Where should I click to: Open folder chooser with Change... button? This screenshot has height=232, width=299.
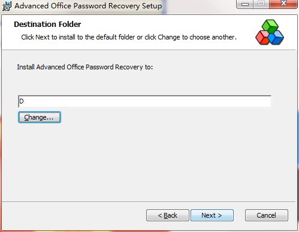click(40, 117)
